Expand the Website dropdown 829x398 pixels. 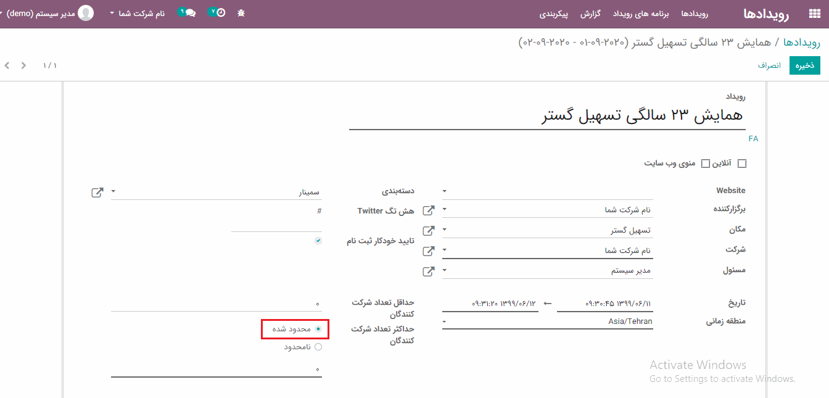point(548,191)
